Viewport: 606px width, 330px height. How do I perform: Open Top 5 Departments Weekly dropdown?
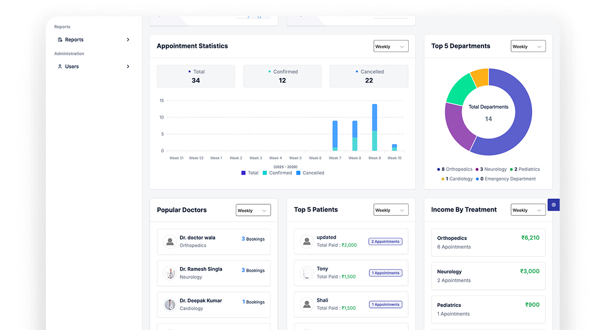(528, 46)
